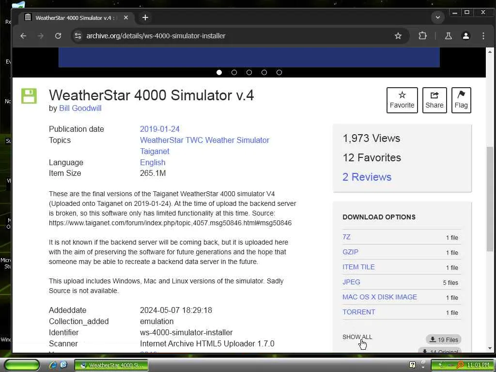Viewport: 496px width, 372px height.
Task: Open a new browser tab
Action: tap(145, 17)
